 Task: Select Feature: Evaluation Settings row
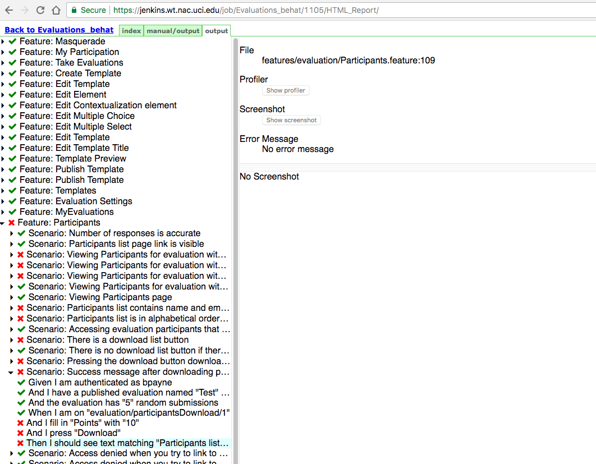point(76,201)
